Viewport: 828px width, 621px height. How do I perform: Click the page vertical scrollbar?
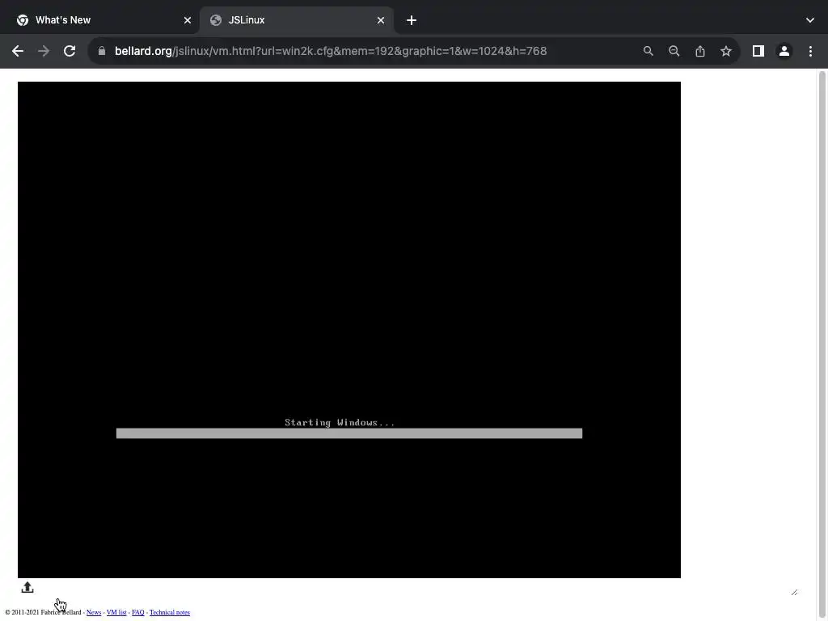point(822,344)
